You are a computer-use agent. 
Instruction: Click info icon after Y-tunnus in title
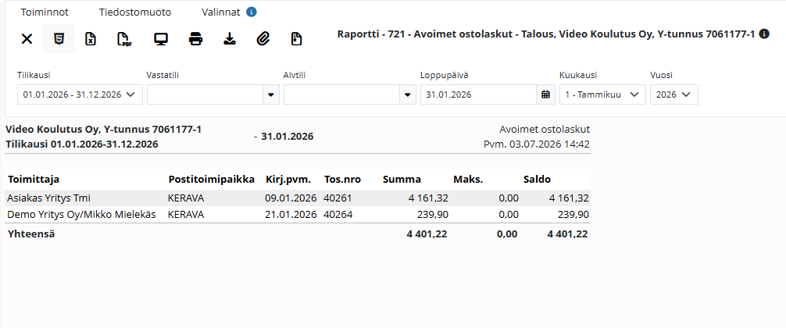point(764,34)
